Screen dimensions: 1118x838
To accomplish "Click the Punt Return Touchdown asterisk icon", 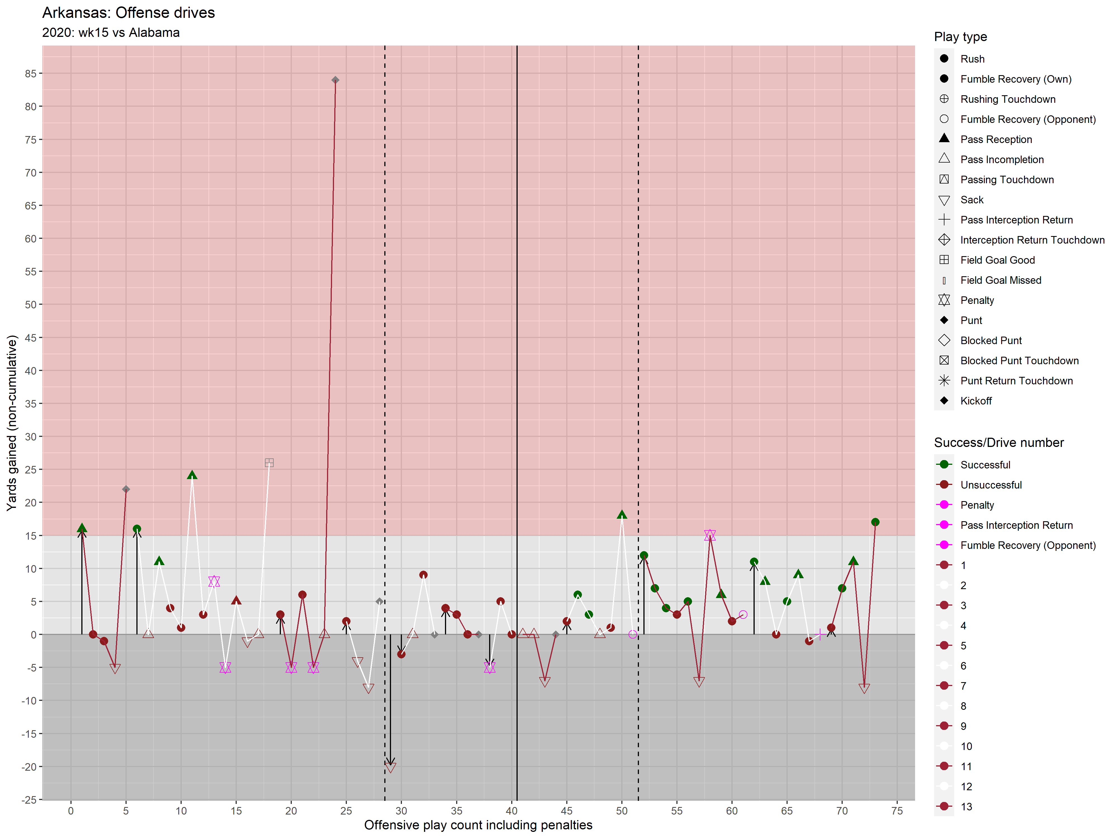I will pyautogui.click(x=944, y=381).
